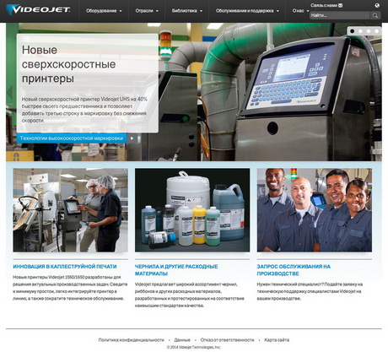The width and height of the screenshot is (388, 352).
Task: Open the О нас menu item
Action: pos(298,11)
